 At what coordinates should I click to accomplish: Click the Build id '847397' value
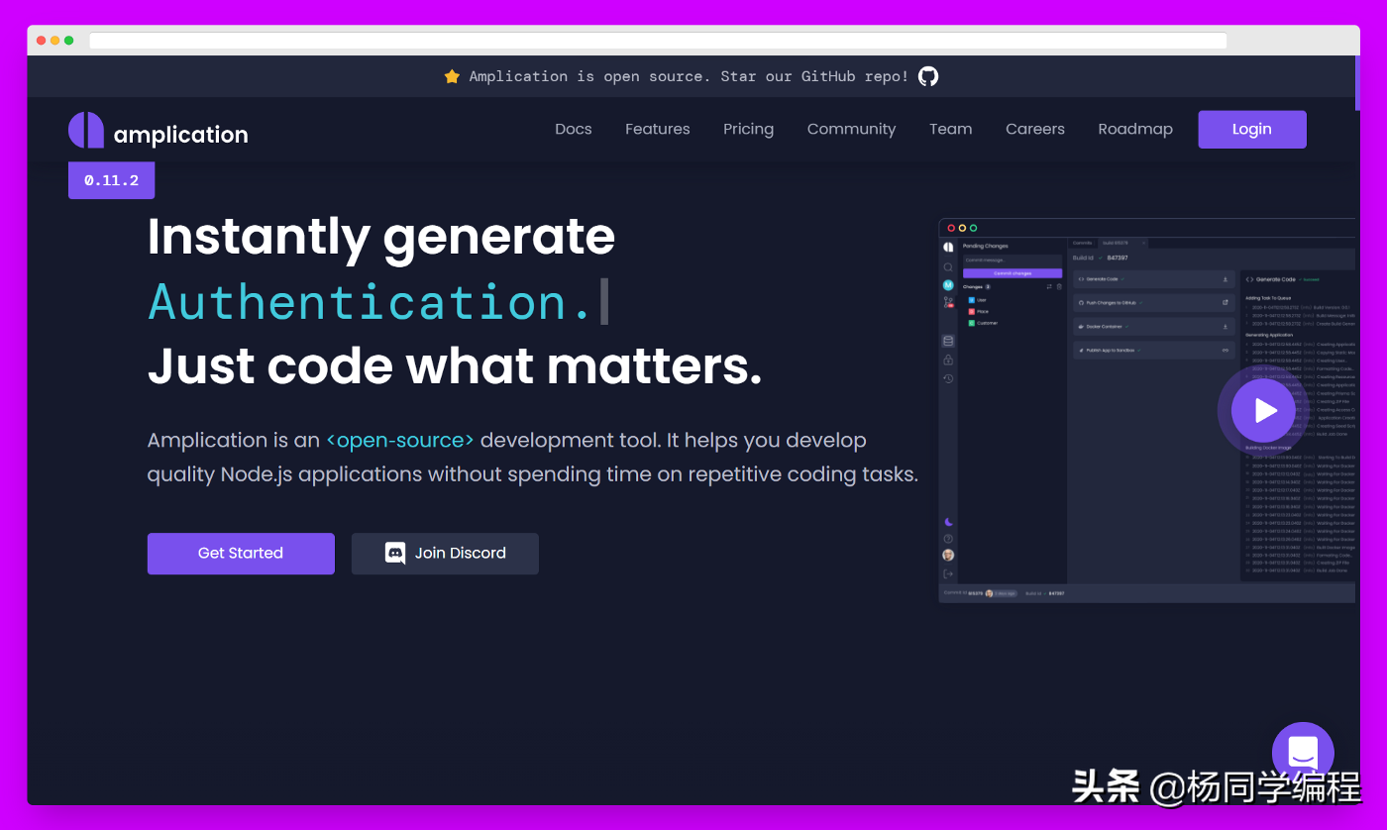click(x=1118, y=258)
